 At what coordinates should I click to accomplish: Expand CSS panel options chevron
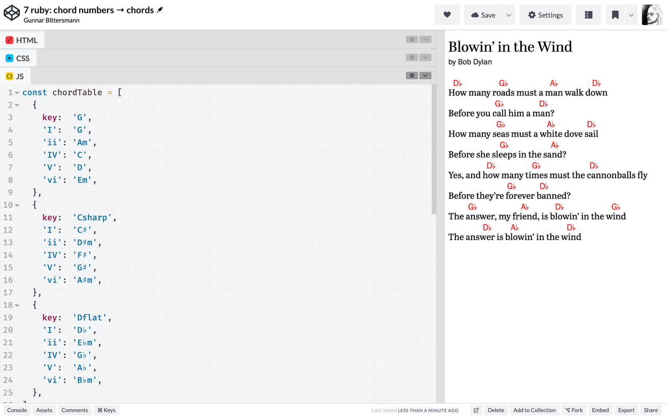coord(425,58)
